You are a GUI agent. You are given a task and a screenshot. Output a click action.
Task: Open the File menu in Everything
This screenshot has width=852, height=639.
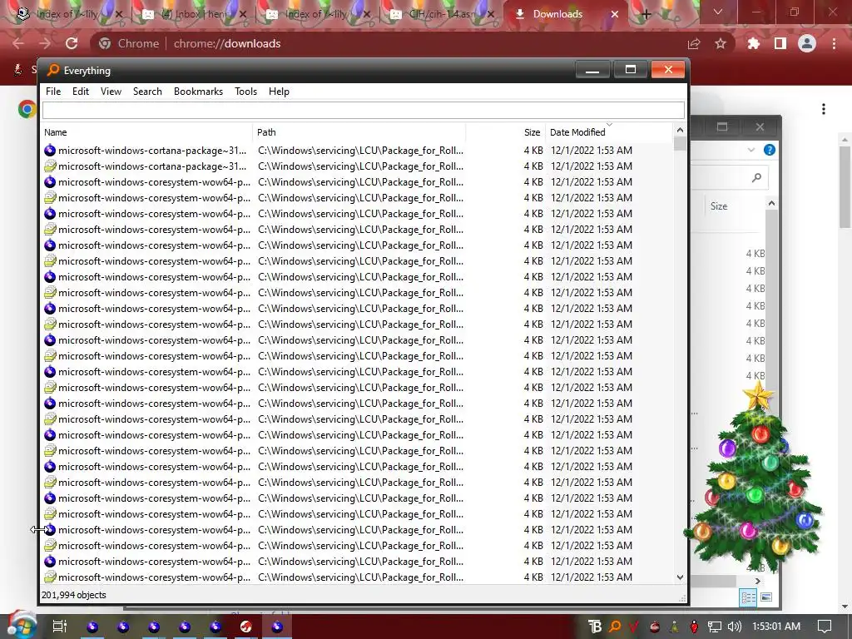tap(53, 92)
